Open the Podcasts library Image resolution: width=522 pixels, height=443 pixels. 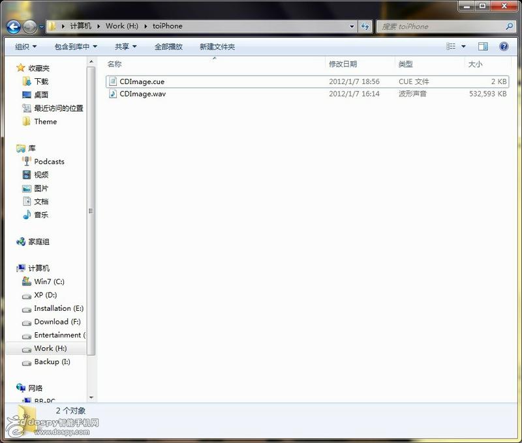50,162
